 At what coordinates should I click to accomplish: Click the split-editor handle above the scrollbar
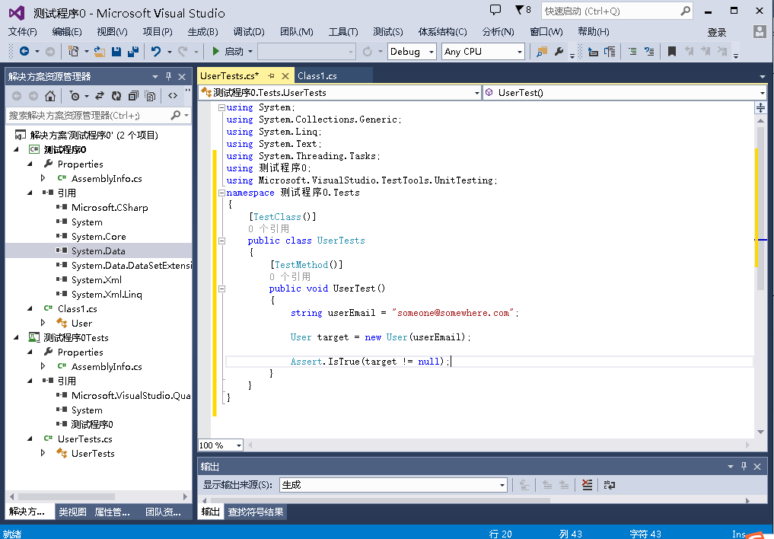[760, 107]
